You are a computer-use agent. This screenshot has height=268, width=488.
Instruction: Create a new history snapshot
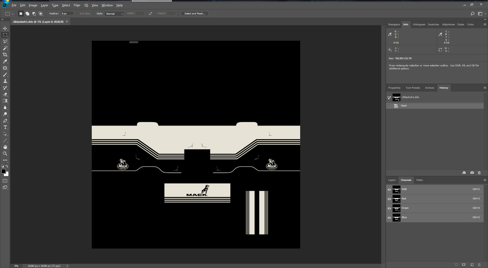pos(472,173)
